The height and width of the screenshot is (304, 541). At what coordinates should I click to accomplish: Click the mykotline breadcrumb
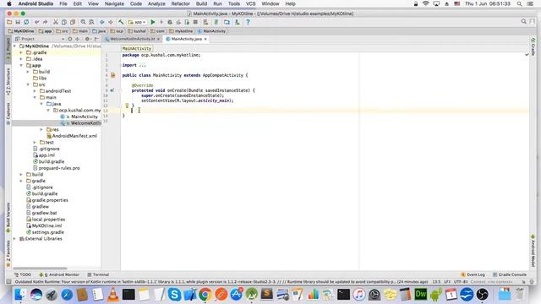182,31
